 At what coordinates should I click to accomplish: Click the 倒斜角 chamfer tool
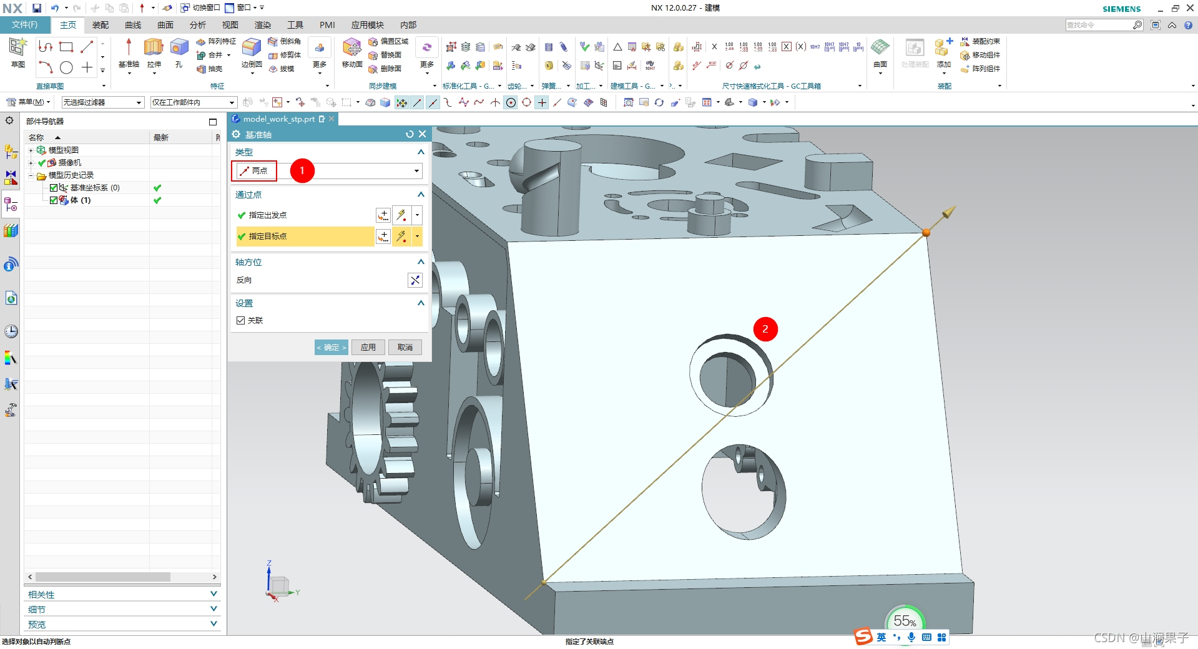point(285,41)
